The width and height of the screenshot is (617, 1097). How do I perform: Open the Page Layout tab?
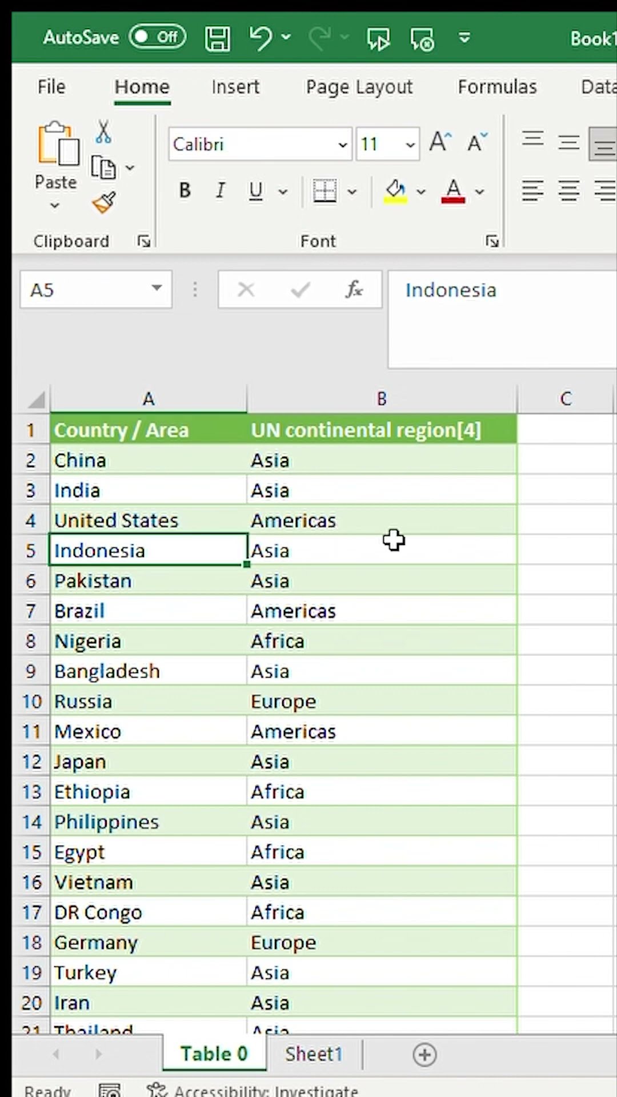tap(359, 87)
